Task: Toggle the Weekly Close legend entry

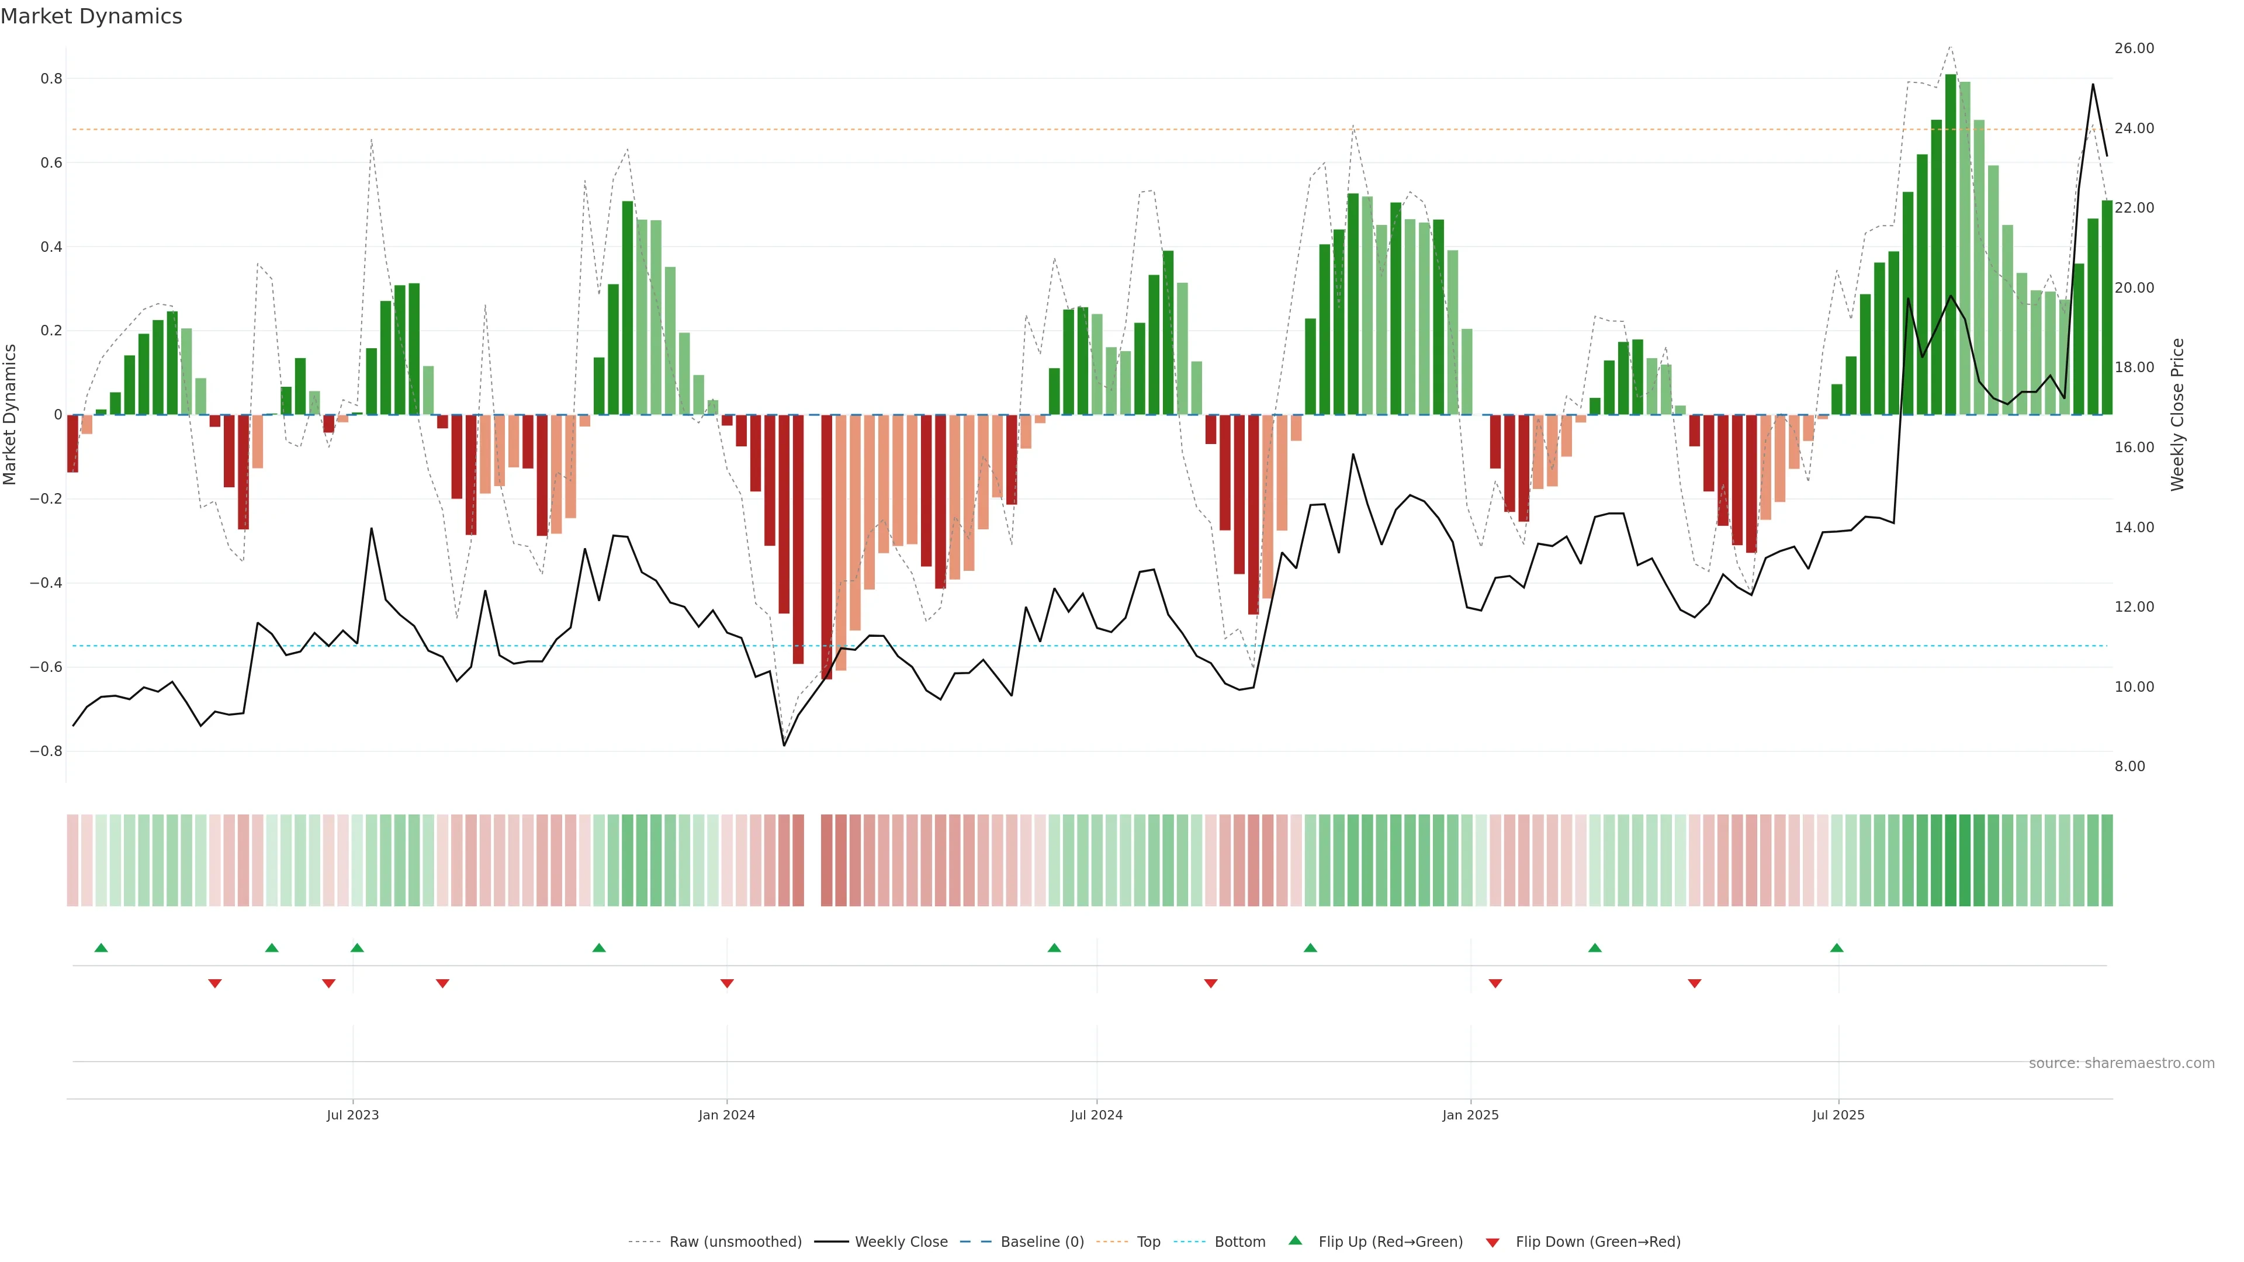Action: (x=901, y=1242)
